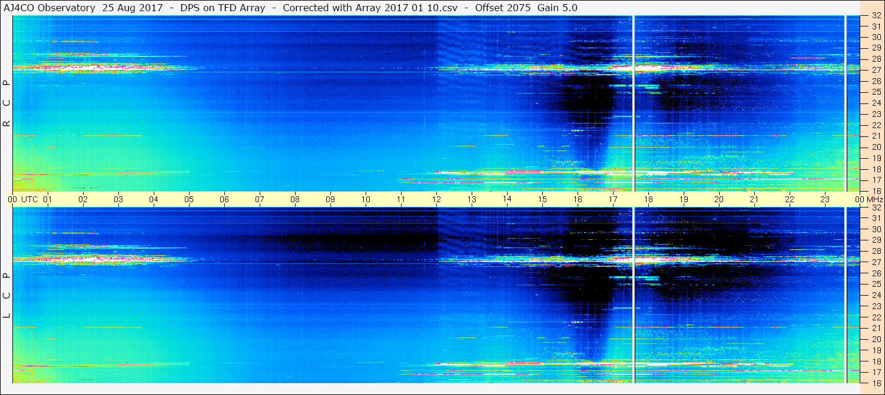This screenshot has width=885, height=395.
Task: Select the 13 hour tick on time axis
Action: pyautogui.click(x=472, y=199)
